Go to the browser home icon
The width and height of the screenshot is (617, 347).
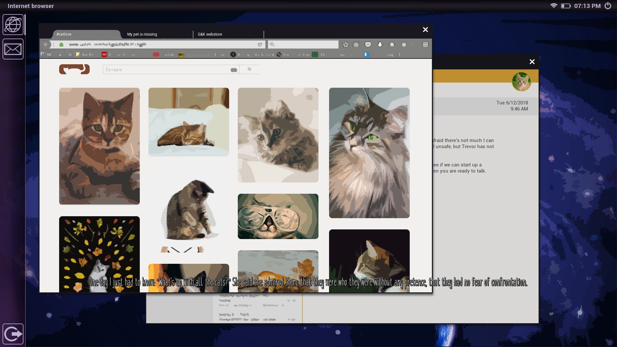(x=392, y=45)
